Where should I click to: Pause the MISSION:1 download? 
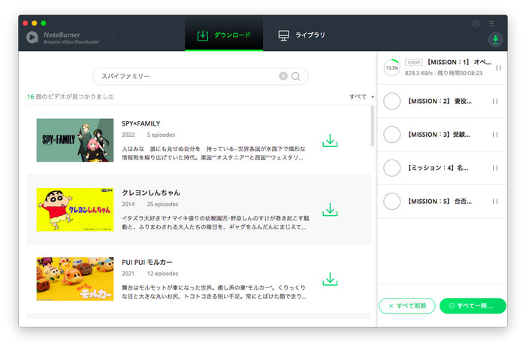tap(498, 68)
